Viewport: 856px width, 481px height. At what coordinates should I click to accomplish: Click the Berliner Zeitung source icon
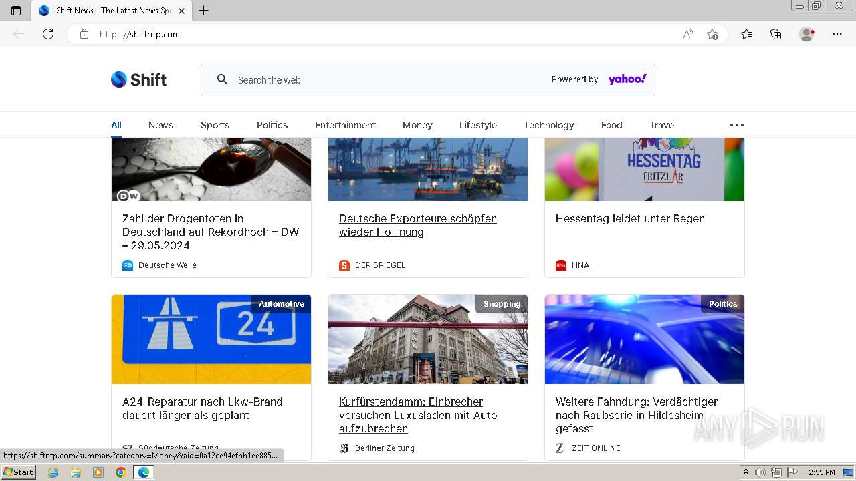pyautogui.click(x=344, y=448)
